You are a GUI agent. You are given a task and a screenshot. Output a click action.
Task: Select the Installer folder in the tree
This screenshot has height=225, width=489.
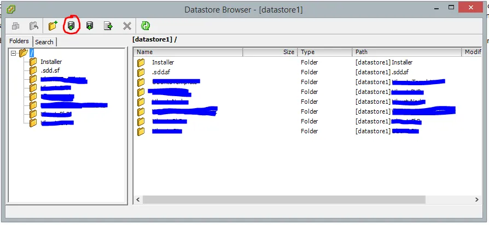pyautogui.click(x=51, y=62)
